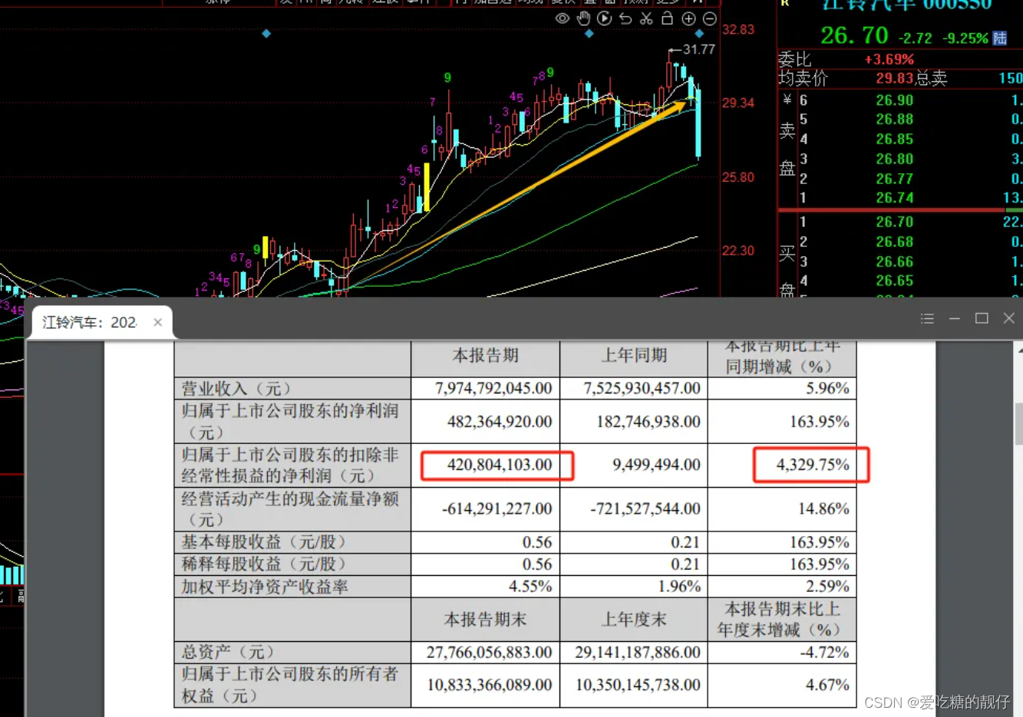Click the blue diamond marker at chart left
This screenshot has width=1023, height=717.
coord(266,34)
